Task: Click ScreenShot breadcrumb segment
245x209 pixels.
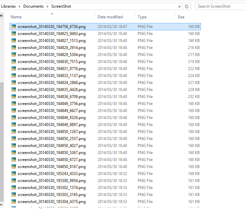Action: (61, 6)
